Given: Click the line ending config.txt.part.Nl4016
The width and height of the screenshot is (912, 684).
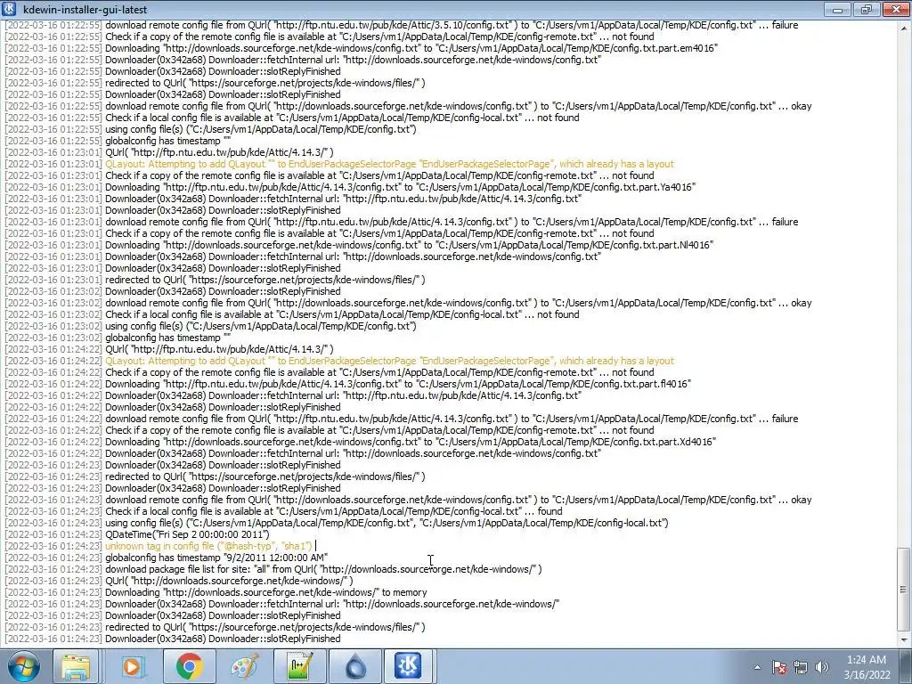Looking at the screenshot, I should pyautogui.click(x=359, y=246).
